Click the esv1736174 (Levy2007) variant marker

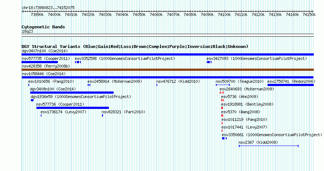click(41, 115)
